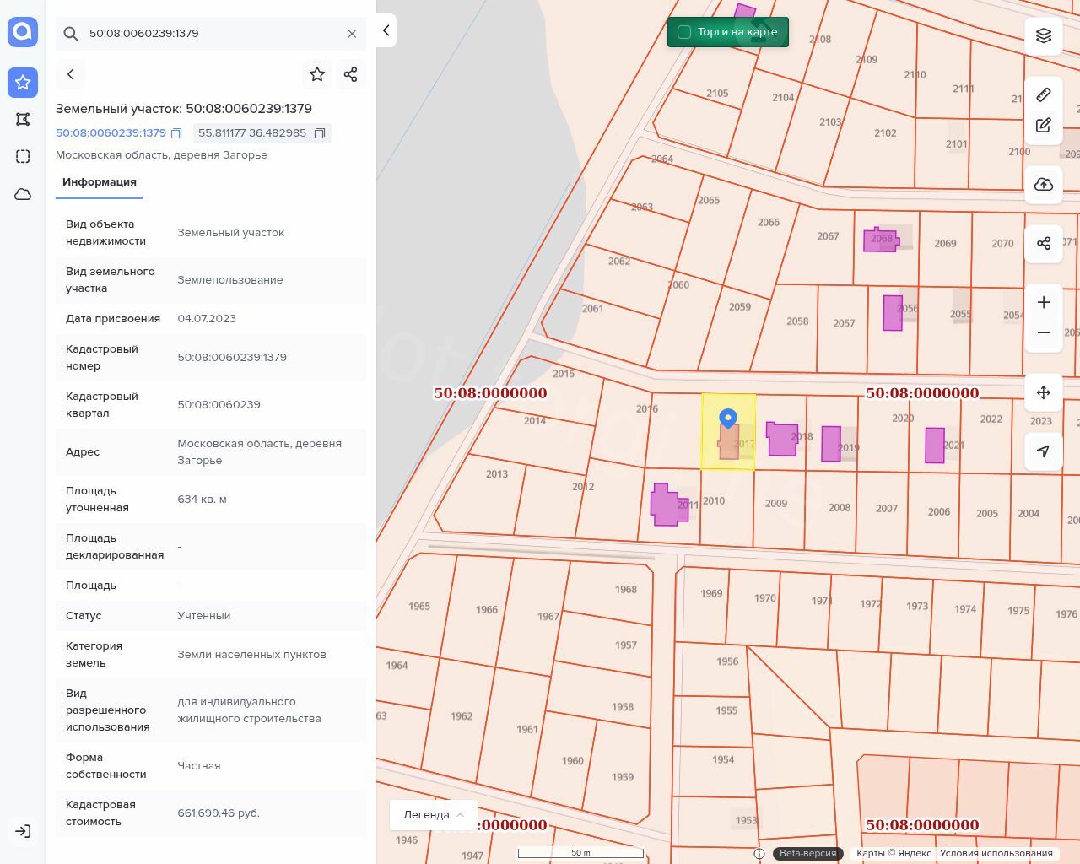The width and height of the screenshot is (1080, 864).
Task: Collapse the left info panel
Action: click(386, 30)
